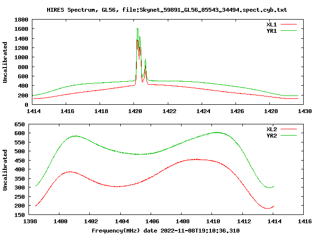Screen dimensions: 314x235
Task: Click the top plot's 600 y-axis label
Action: pyautogui.click(x=23, y=76)
